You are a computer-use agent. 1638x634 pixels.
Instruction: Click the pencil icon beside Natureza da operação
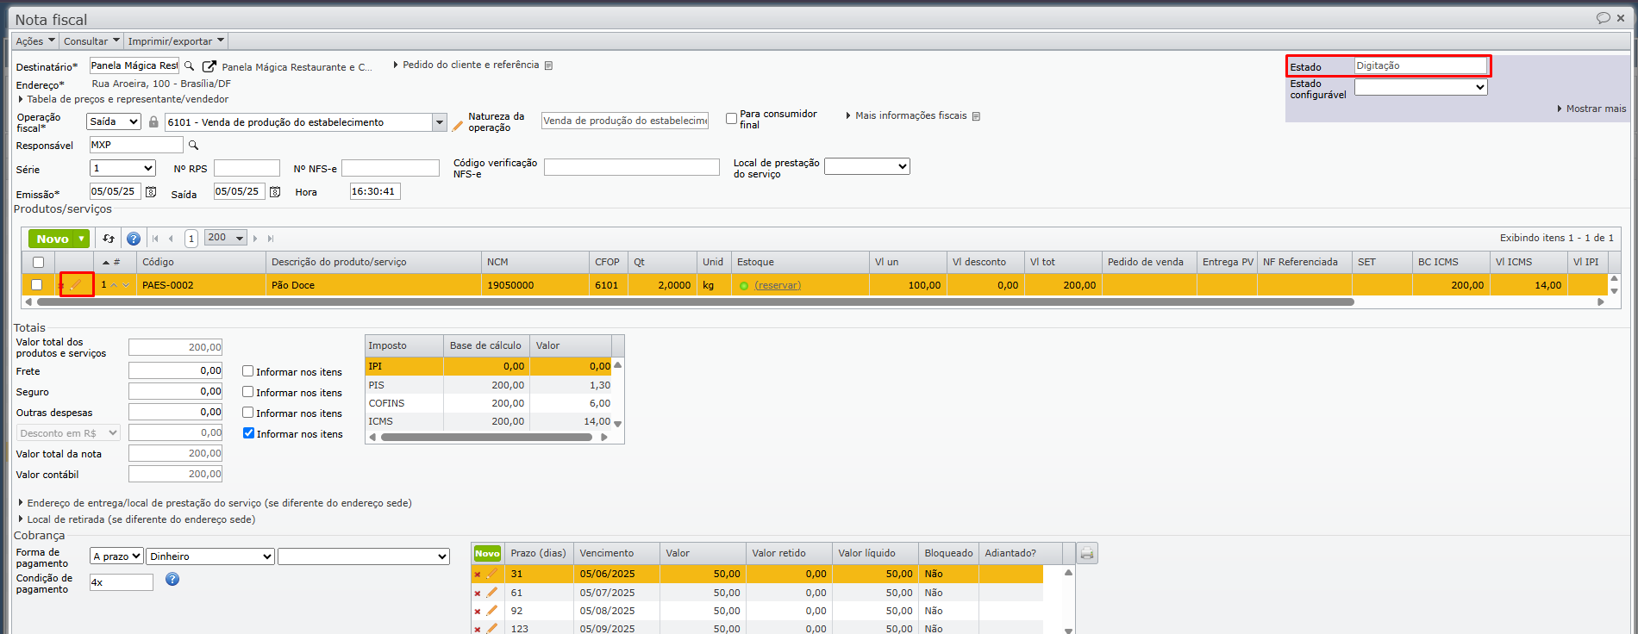coord(458,126)
